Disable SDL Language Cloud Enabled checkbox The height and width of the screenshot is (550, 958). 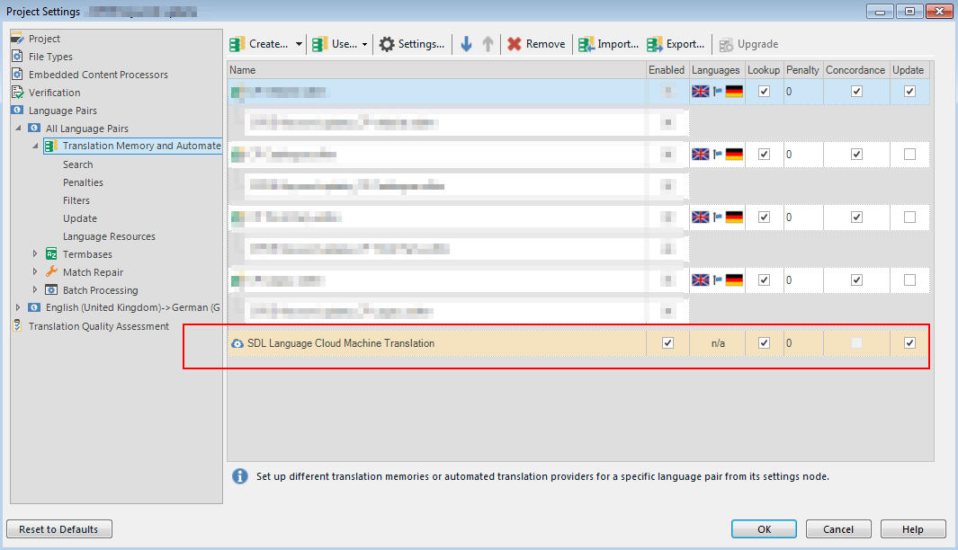tap(667, 343)
